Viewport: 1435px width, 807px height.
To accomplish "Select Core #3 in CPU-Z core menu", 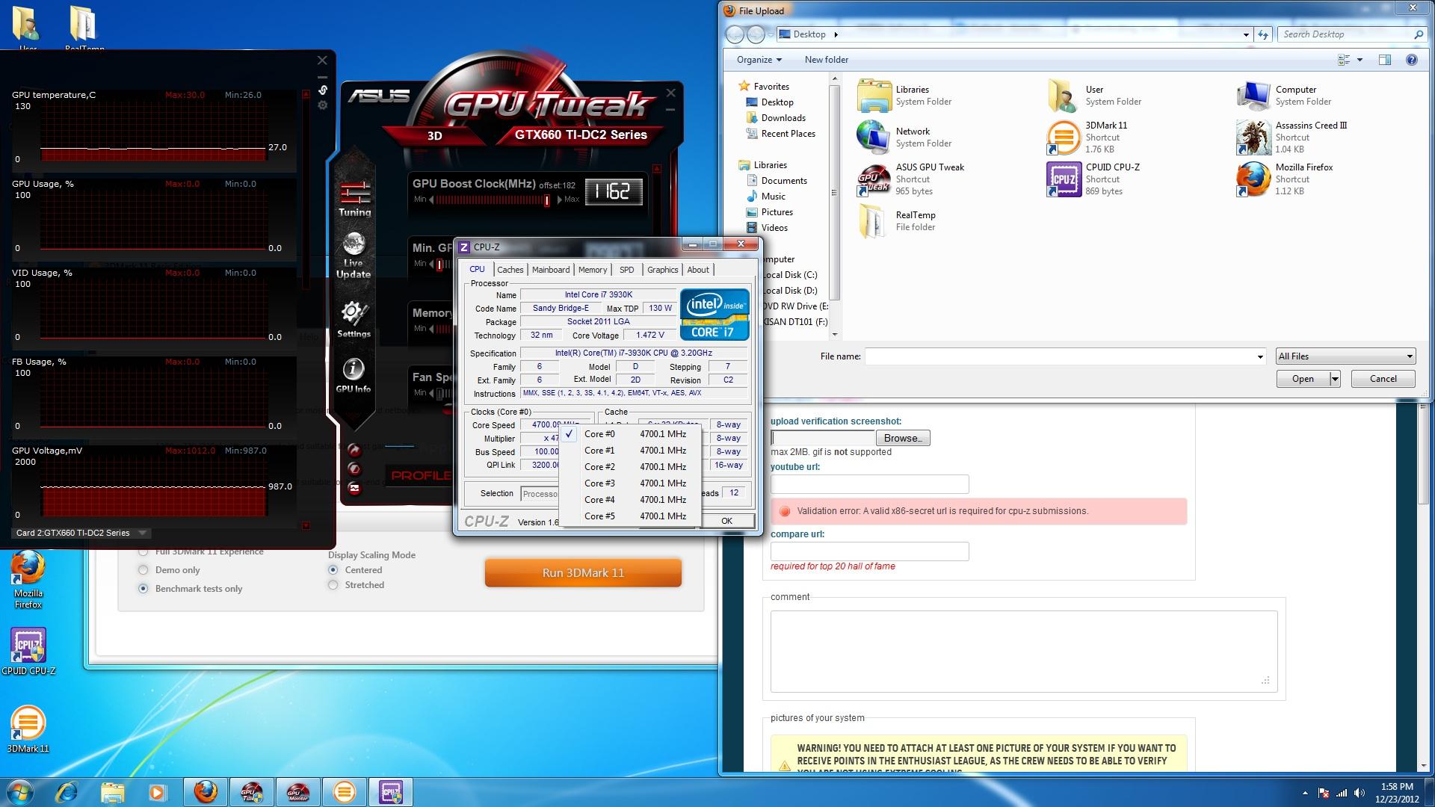I will coord(630,483).
